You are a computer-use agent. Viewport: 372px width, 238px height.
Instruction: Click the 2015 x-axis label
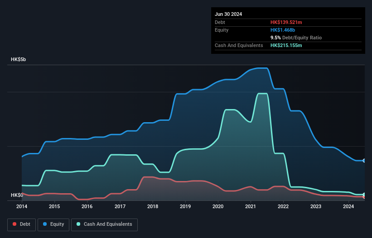coord(54,206)
